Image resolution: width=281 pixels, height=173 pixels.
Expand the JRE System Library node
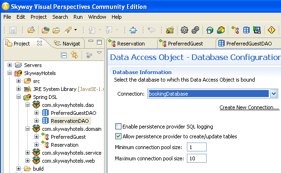point(18,89)
